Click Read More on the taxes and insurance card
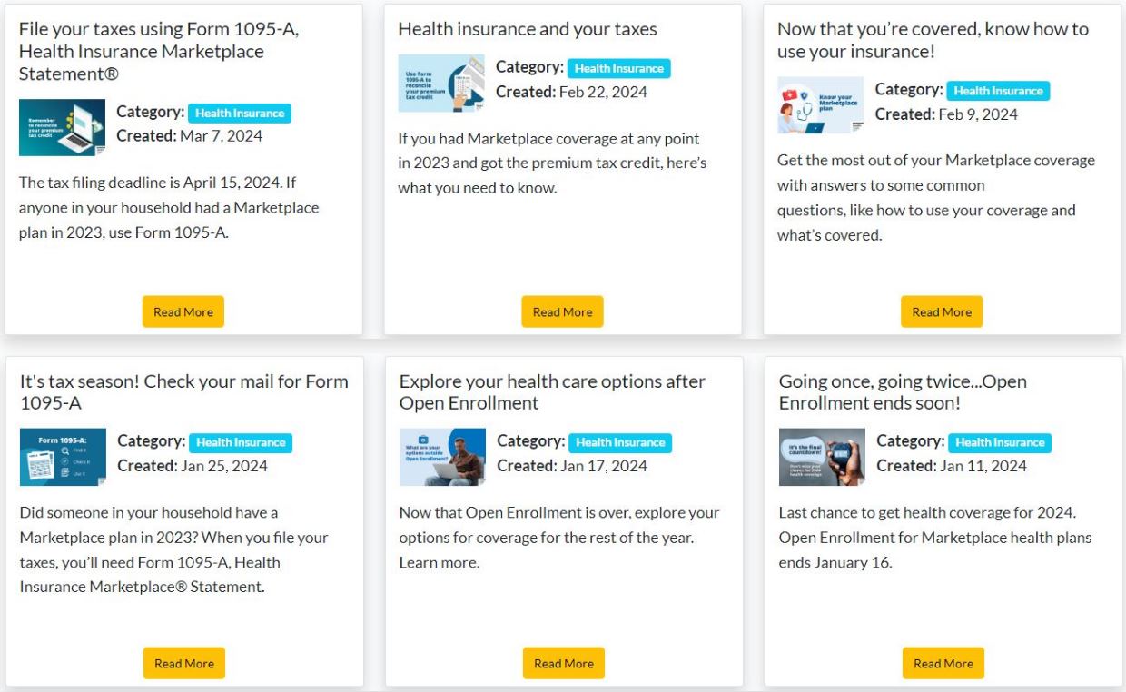 click(562, 311)
